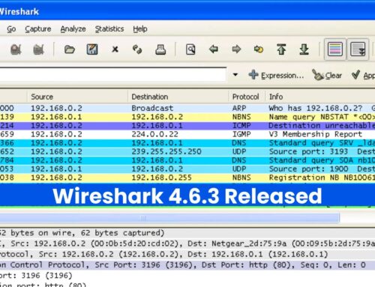Select the bytes on wire frame line
The height and width of the screenshot is (287, 375).
(187, 233)
